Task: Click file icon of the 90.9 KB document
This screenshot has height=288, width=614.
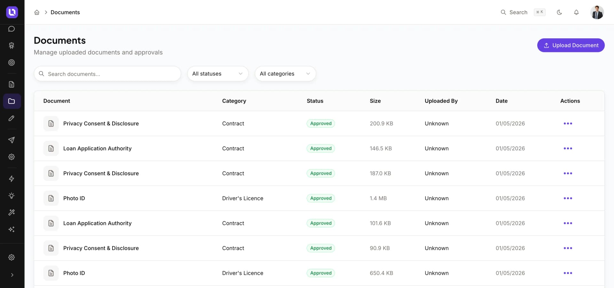Action: (x=51, y=248)
